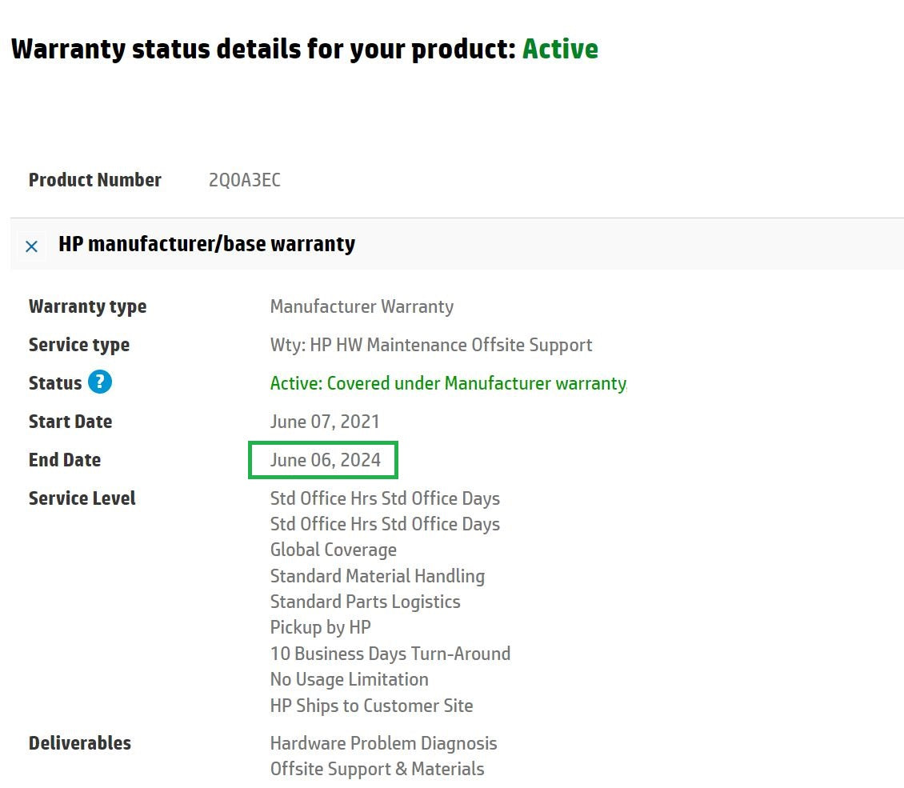Click the product number 2Q0A3EC
The height and width of the screenshot is (788, 904).
pyautogui.click(x=245, y=180)
